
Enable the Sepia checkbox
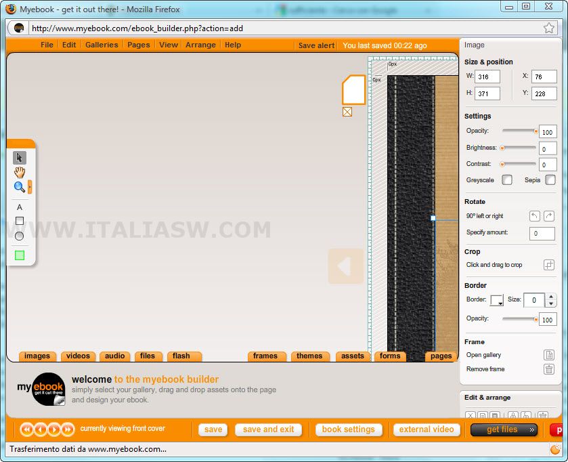(x=550, y=180)
